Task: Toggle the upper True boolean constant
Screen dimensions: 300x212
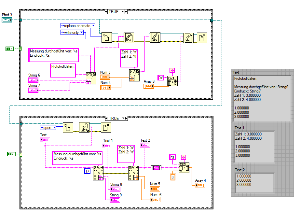Action: [9, 49]
